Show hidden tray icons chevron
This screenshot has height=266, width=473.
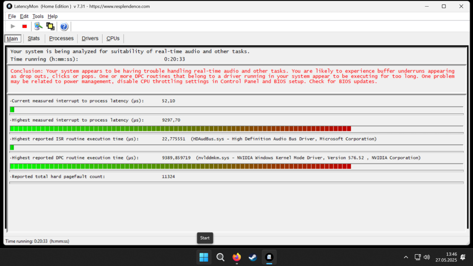[x=406, y=257]
